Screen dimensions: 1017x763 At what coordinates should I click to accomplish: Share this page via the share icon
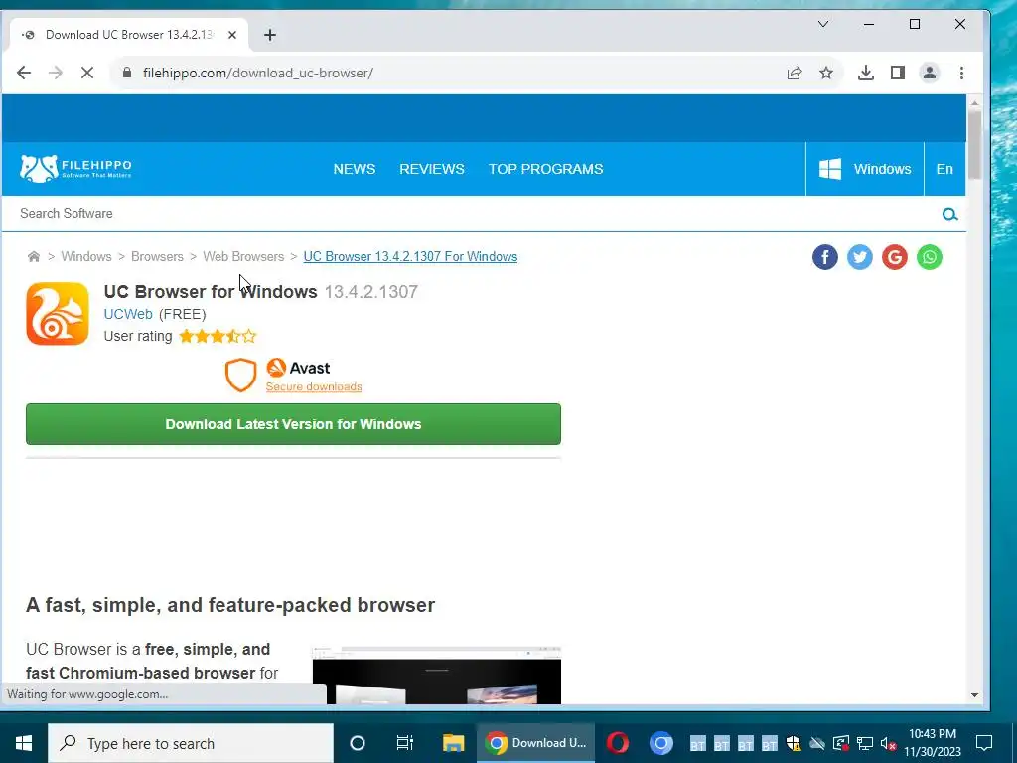[795, 73]
